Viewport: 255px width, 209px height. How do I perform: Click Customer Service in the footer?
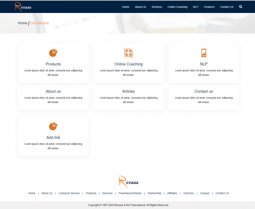69,193
